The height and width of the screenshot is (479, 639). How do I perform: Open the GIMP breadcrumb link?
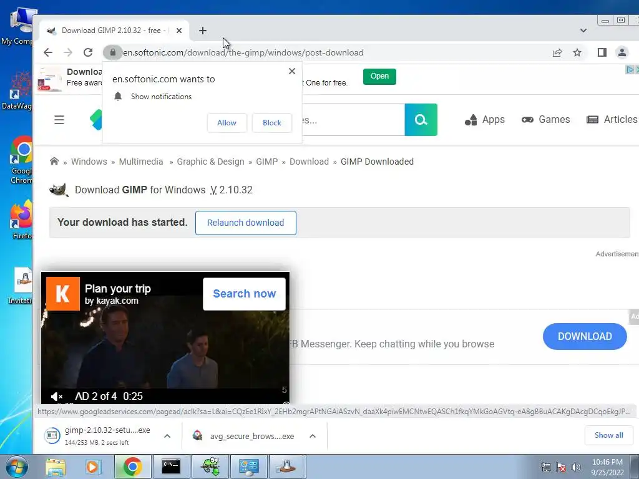[x=267, y=162]
